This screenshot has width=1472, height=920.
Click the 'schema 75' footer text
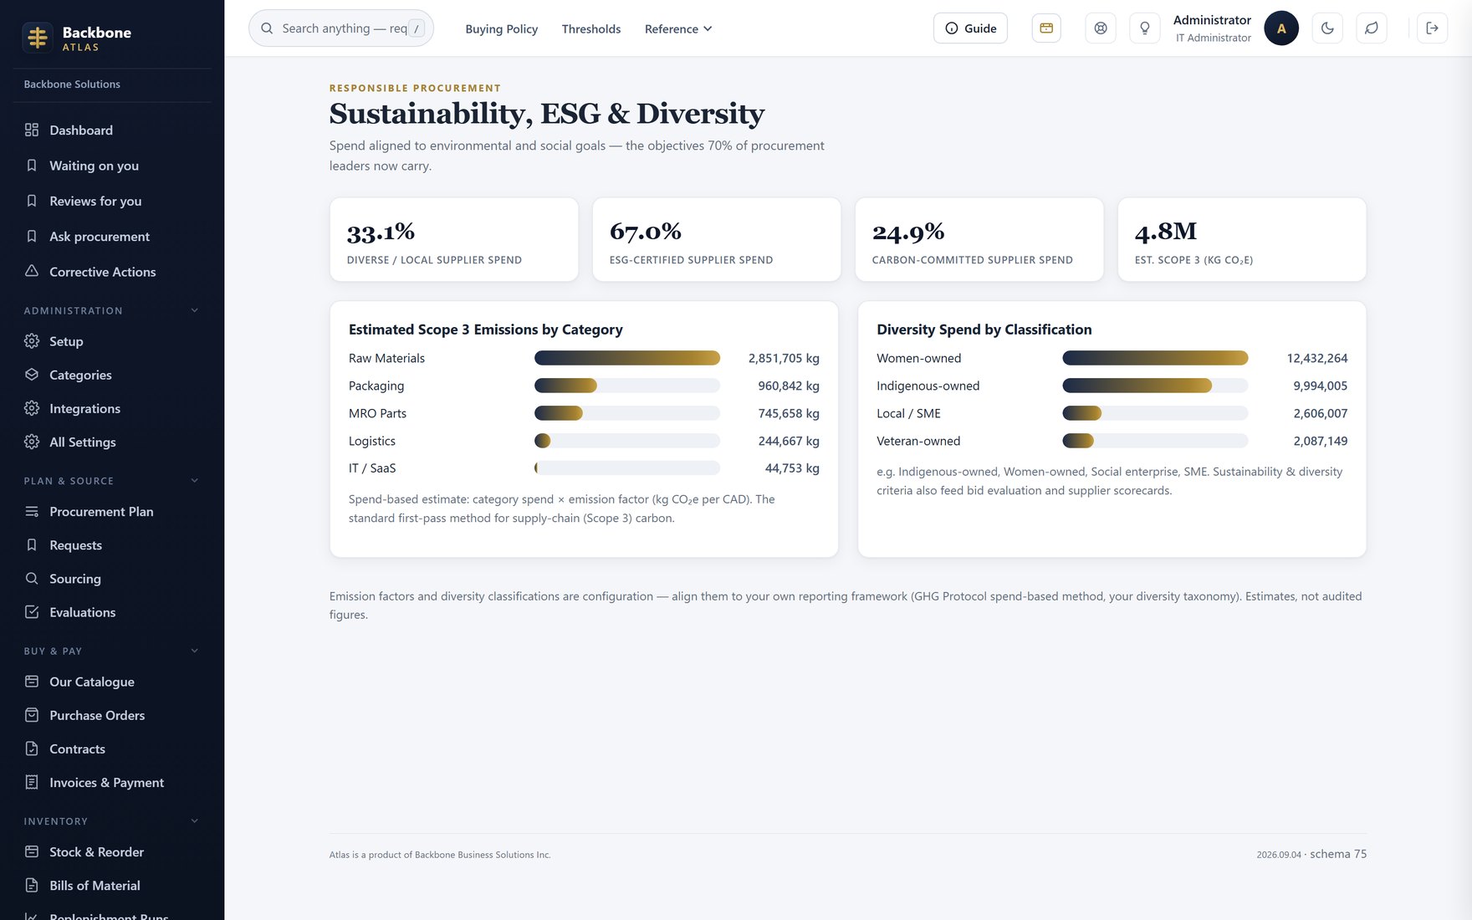(x=1338, y=854)
